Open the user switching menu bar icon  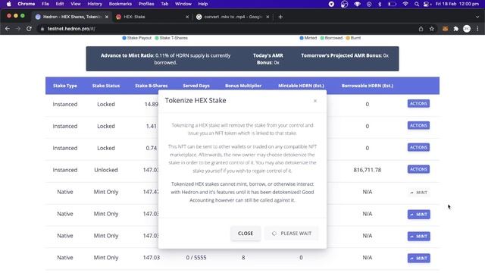pos(427,4)
